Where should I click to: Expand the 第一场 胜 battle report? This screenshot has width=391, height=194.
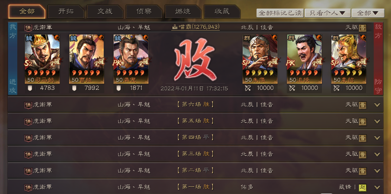coord(377,187)
